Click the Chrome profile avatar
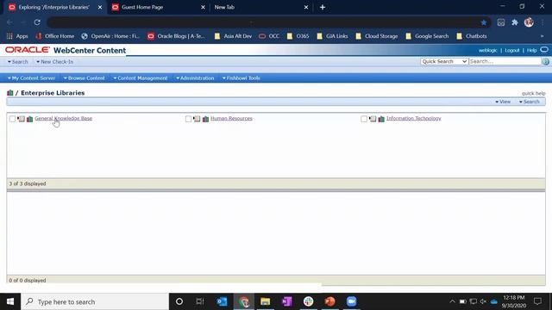Viewport: 552px width, 310px height. pyautogui.click(x=529, y=22)
